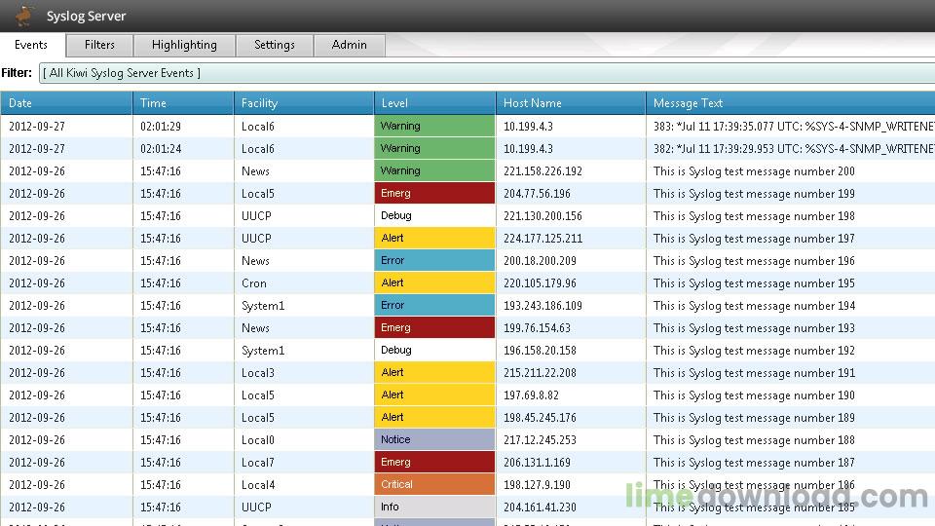Select the Critical level cell for message 186

click(434, 484)
